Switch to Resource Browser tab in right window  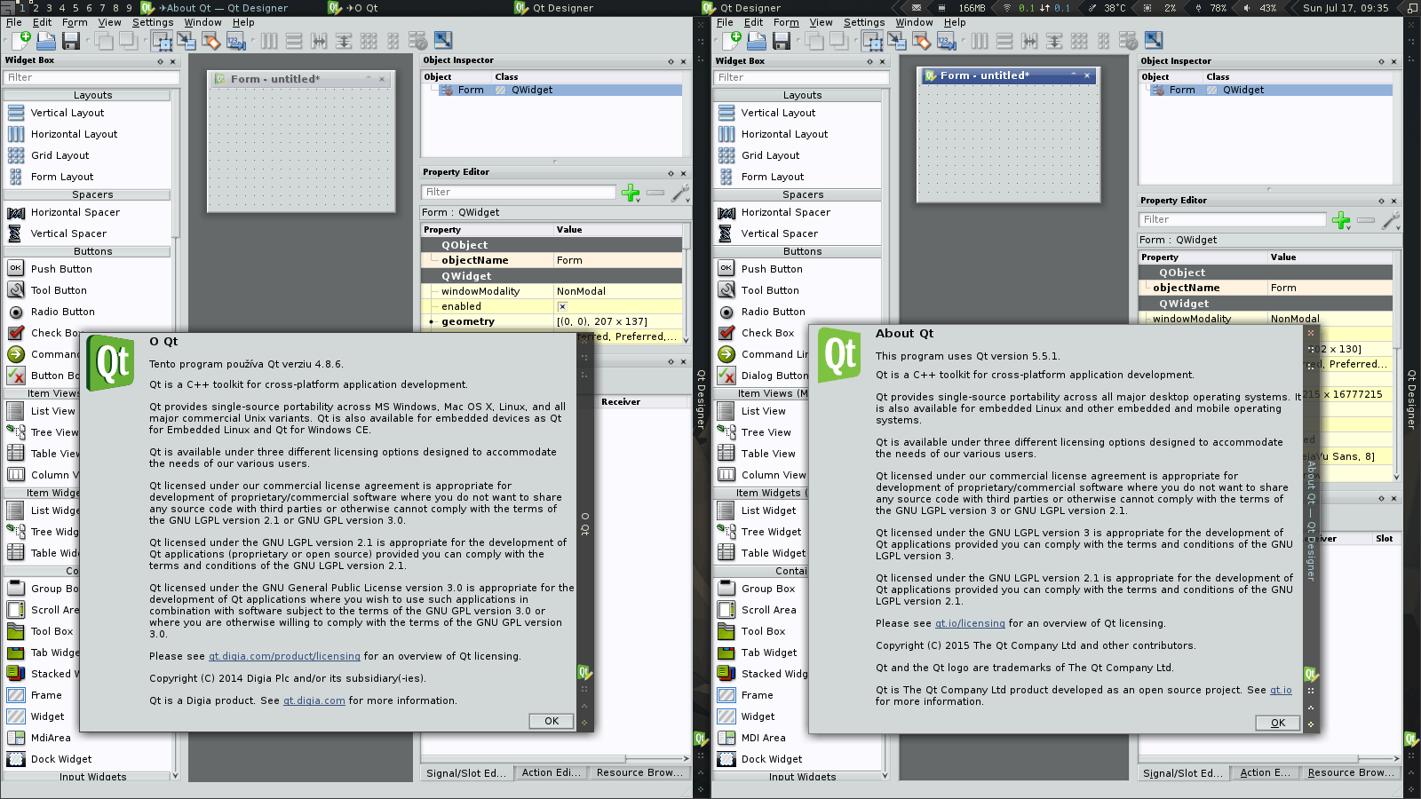(1350, 772)
